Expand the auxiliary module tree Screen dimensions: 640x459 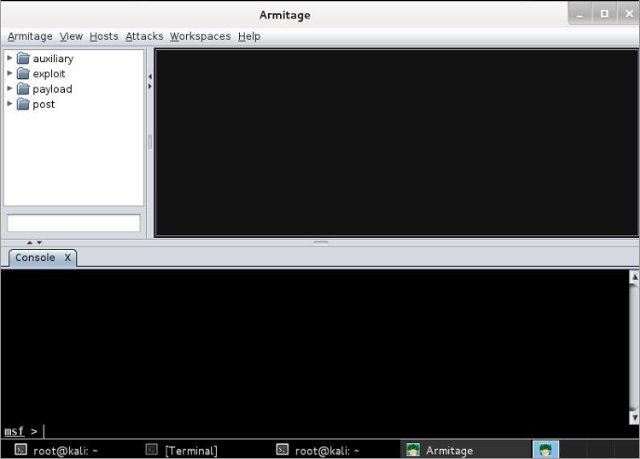tap(10, 59)
